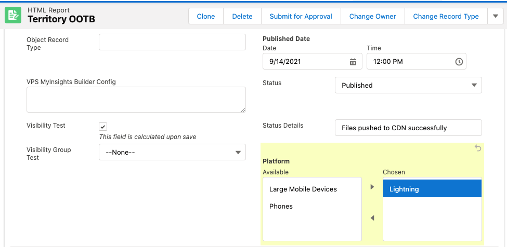The image size is (507, 247).
Task: Click the Clone button
Action: (x=206, y=16)
